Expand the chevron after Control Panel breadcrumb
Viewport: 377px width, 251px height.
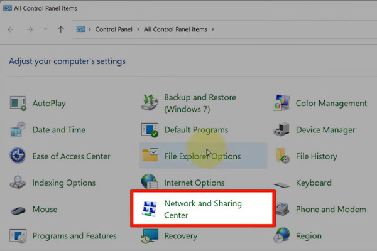(138, 29)
